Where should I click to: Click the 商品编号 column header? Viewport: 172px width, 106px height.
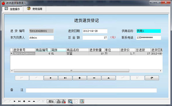[43, 50]
